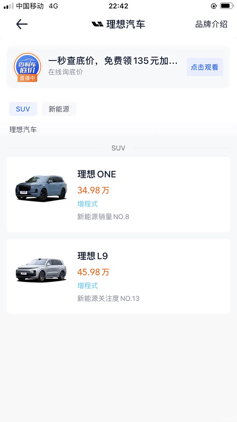The width and height of the screenshot is (237, 422).
Task: Tap the 34.98万 price
Action: 93,190
